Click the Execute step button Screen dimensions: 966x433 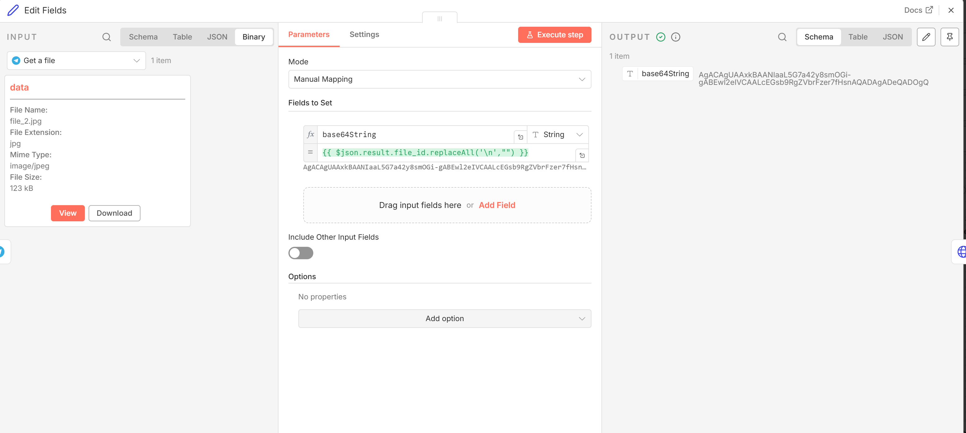[554, 35]
